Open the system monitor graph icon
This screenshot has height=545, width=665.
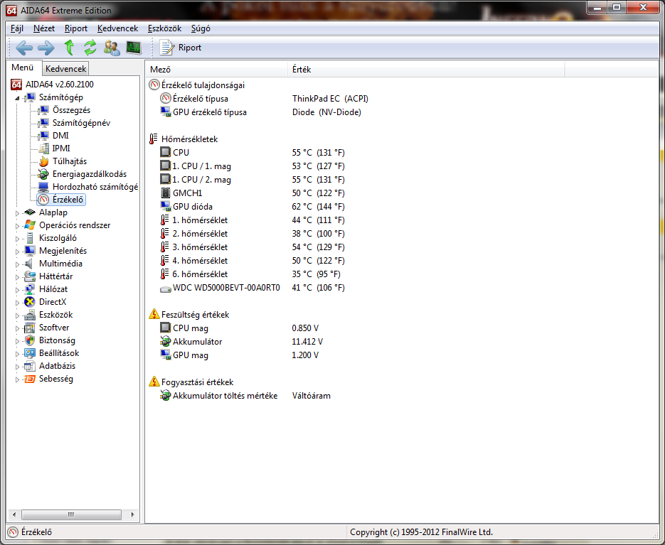134,48
